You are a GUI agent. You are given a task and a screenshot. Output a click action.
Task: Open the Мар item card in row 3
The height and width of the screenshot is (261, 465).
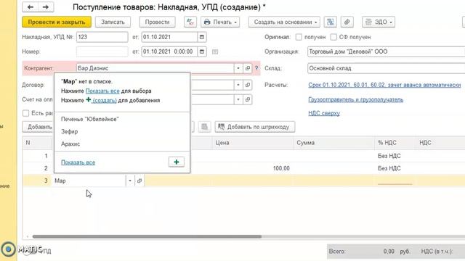(139, 181)
